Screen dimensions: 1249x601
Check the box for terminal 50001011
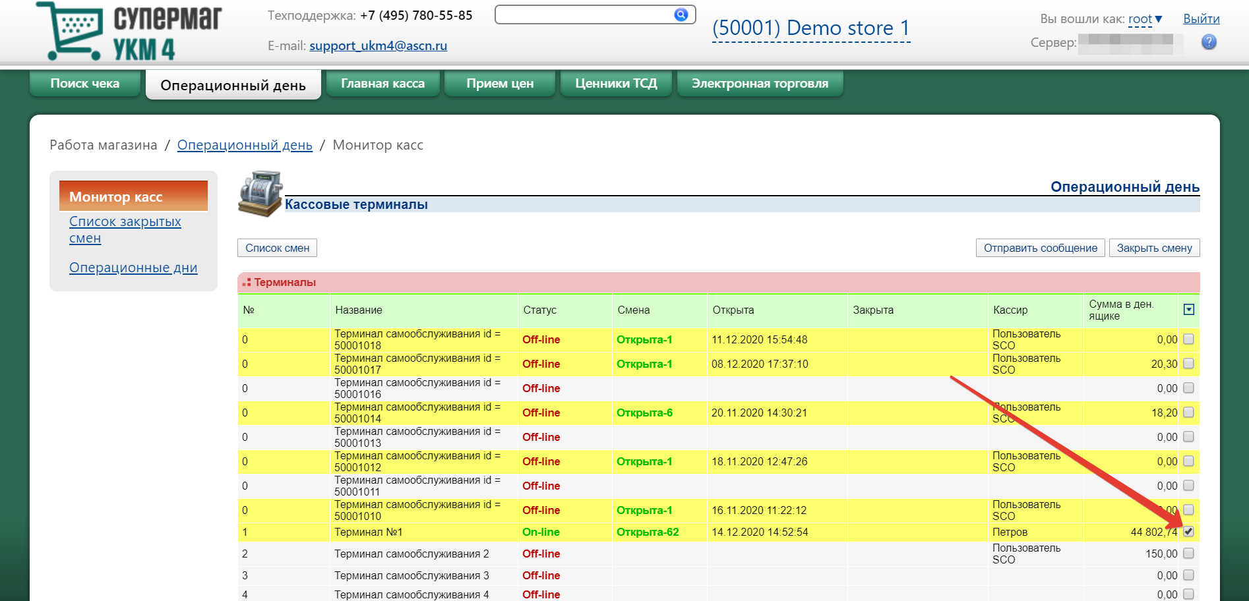pos(1188,486)
